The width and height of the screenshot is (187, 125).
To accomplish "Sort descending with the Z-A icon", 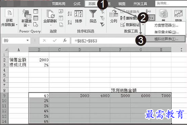I will pyautogui.click(x=70, y=22).
